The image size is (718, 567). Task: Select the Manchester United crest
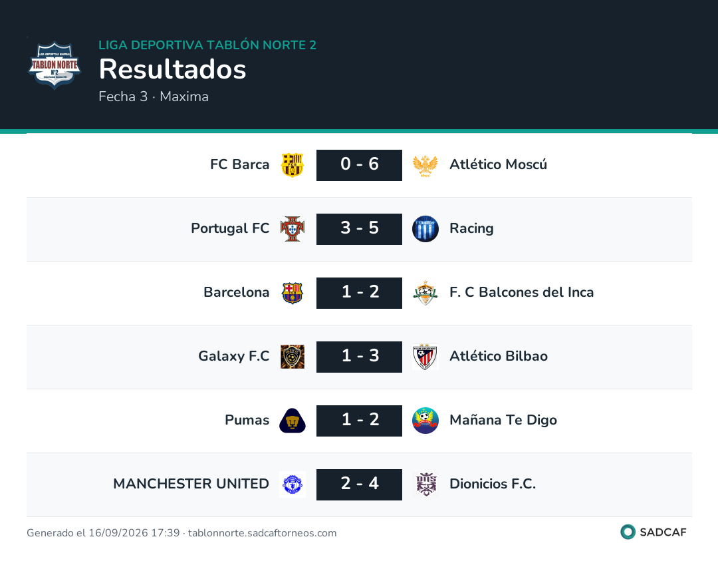(292, 484)
